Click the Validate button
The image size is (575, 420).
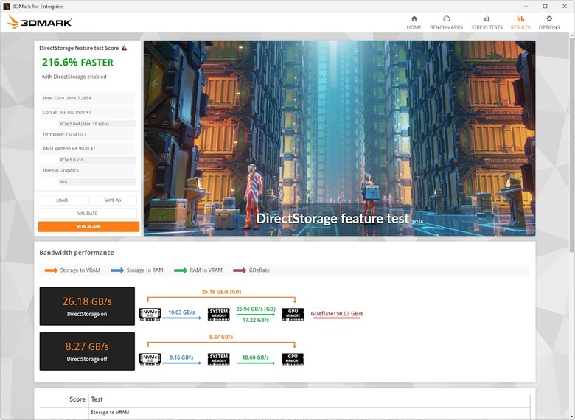click(87, 213)
